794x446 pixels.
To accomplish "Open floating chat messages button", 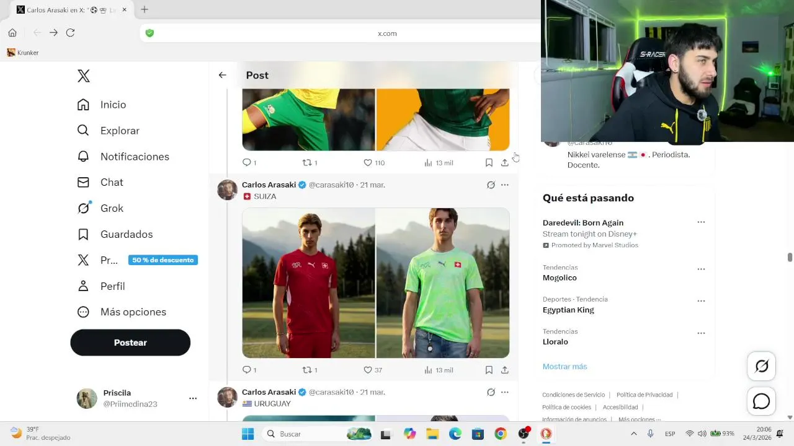I will [x=761, y=401].
